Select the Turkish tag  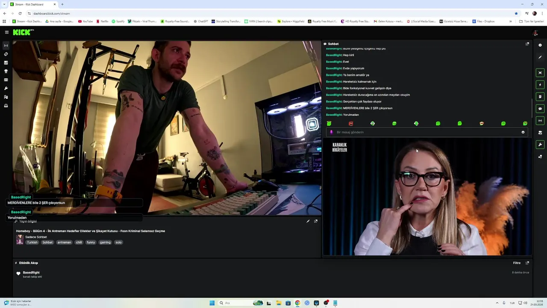(32, 243)
